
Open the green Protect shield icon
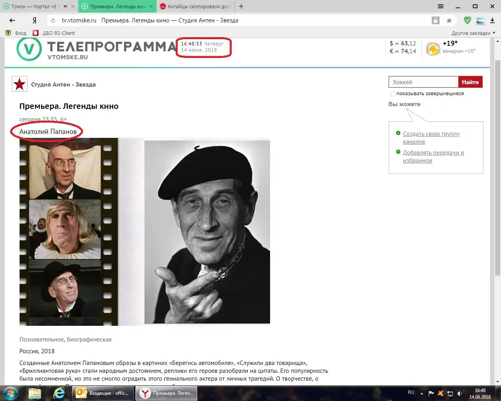click(467, 20)
